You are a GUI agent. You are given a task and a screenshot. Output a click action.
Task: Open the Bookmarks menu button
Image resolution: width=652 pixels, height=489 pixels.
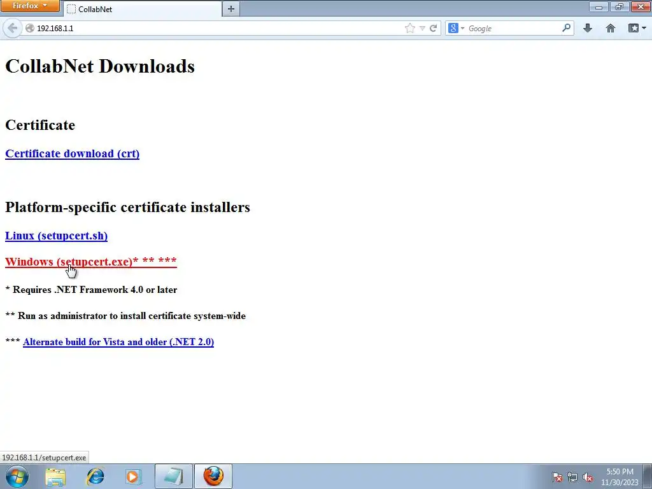click(x=637, y=28)
